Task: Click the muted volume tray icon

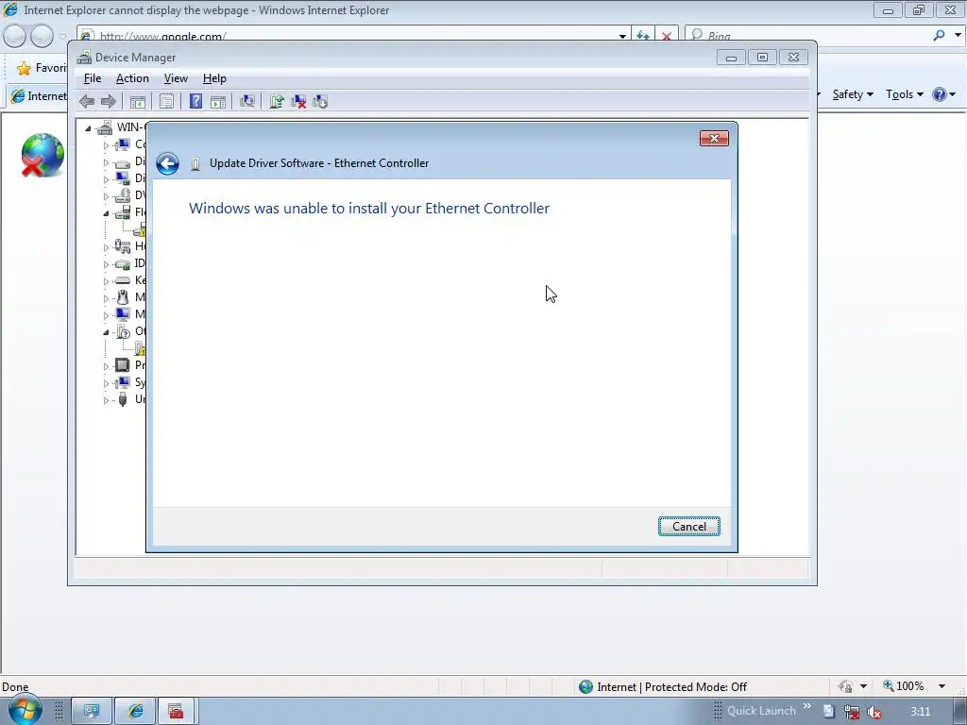Action: point(874,712)
